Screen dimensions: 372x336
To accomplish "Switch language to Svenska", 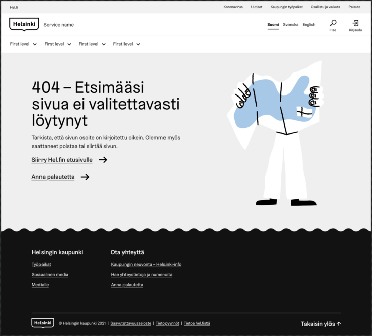I will click(291, 25).
